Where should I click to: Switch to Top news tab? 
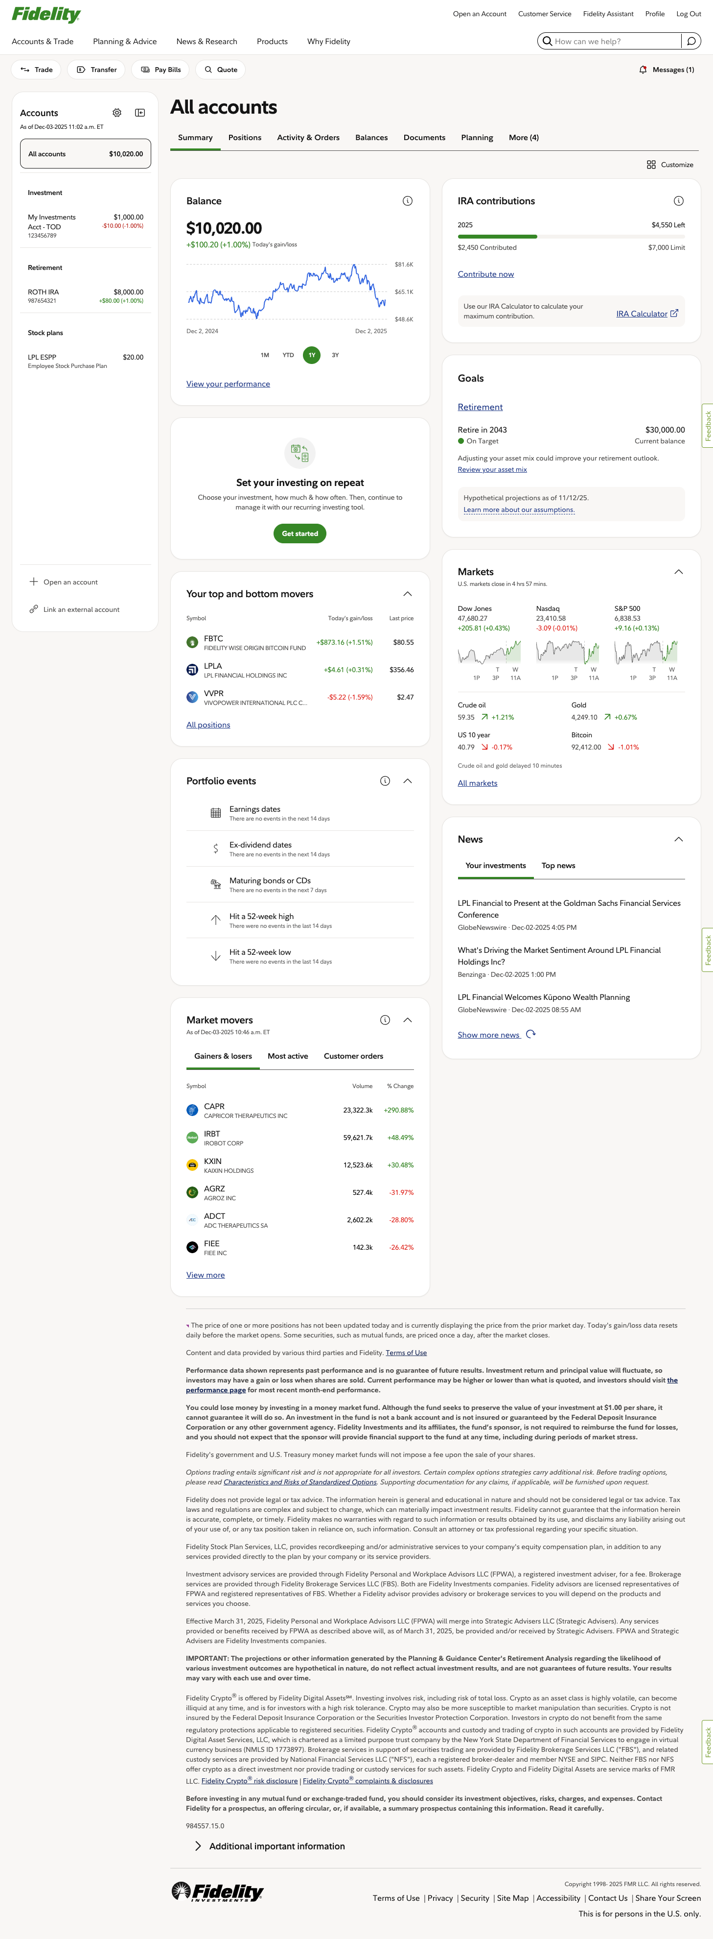[558, 866]
